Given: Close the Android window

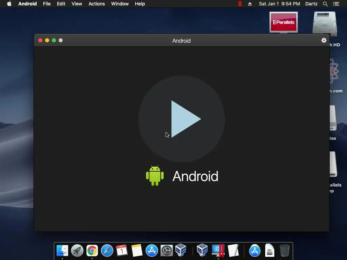Looking at the screenshot, I should (x=40, y=40).
